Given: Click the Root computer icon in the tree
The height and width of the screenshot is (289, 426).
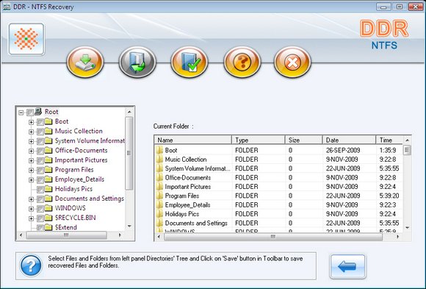Looking at the screenshot, I should (38, 111).
